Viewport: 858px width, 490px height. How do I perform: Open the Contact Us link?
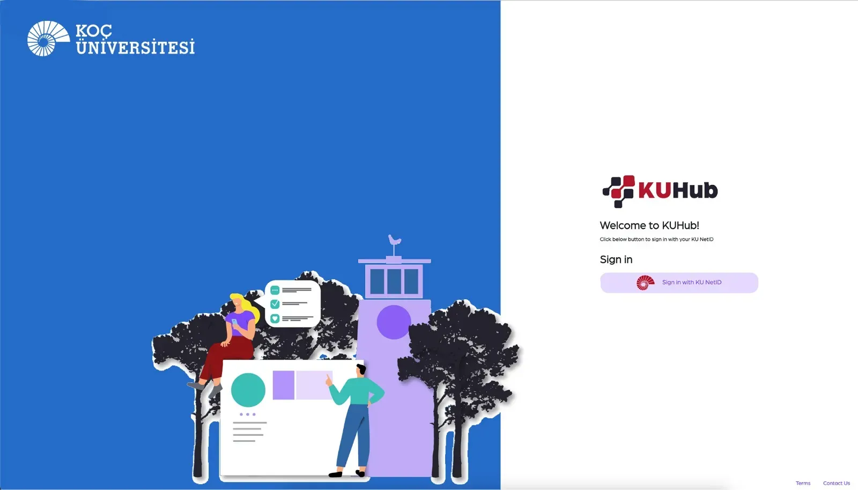836,483
